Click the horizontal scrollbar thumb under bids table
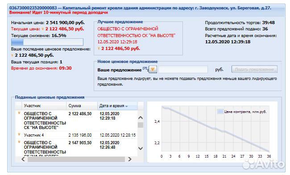Viewport: 290px width, 175px height. click(x=76, y=159)
